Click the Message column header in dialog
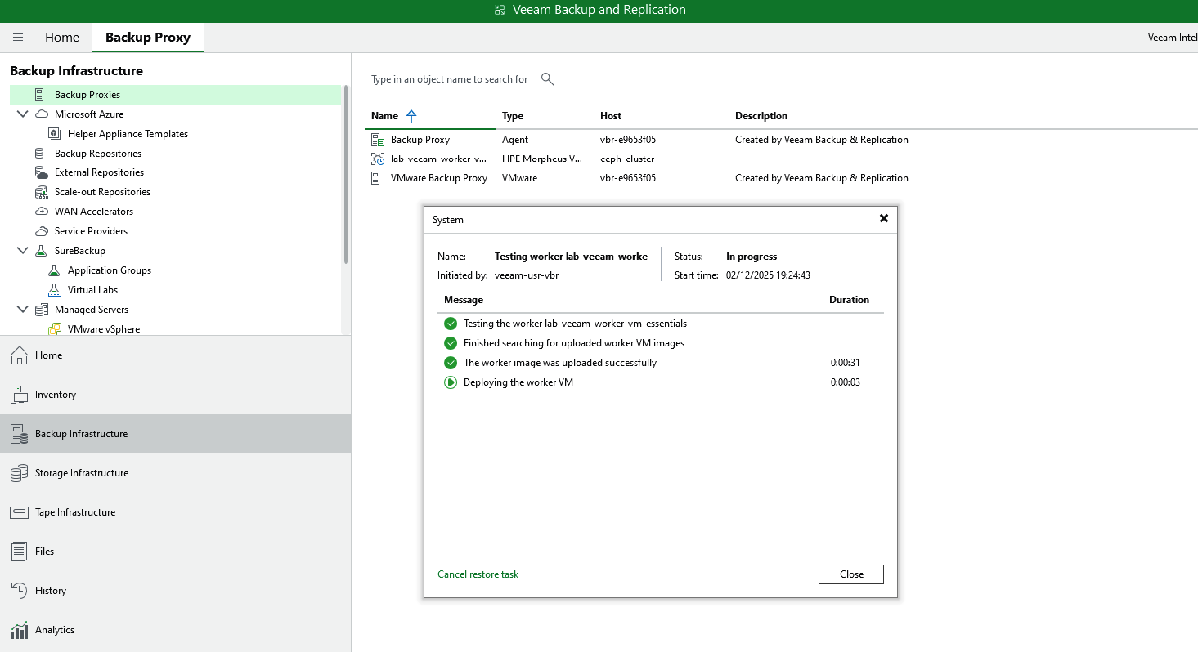 click(x=464, y=300)
